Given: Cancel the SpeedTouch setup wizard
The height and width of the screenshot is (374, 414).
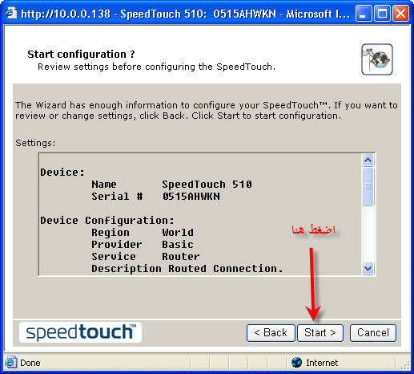Looking at the screenshot, I should pyautogui.click(x=373, y=333).
